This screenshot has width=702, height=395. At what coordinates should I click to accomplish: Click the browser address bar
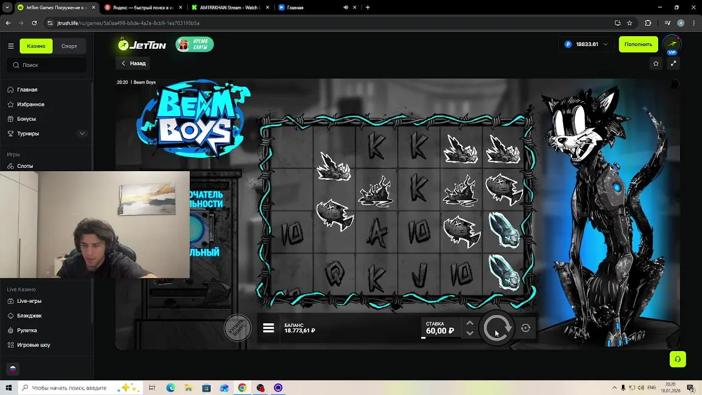click(329, 23)
